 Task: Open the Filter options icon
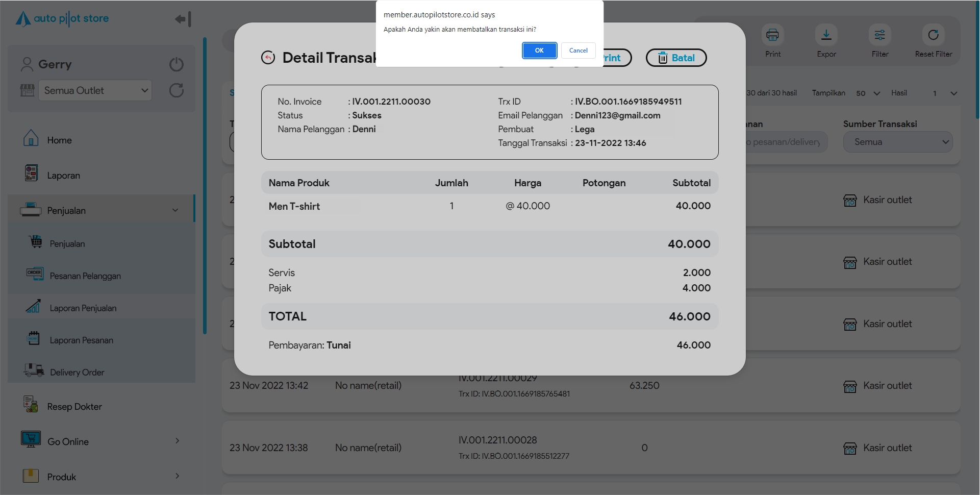click(x=880, y=35)
